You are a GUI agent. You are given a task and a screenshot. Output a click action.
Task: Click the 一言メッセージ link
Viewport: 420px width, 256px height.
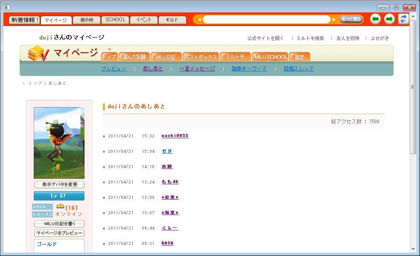[197, 69]
